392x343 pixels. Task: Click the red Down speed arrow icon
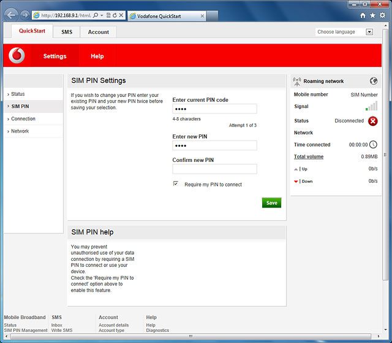point(296,182)
